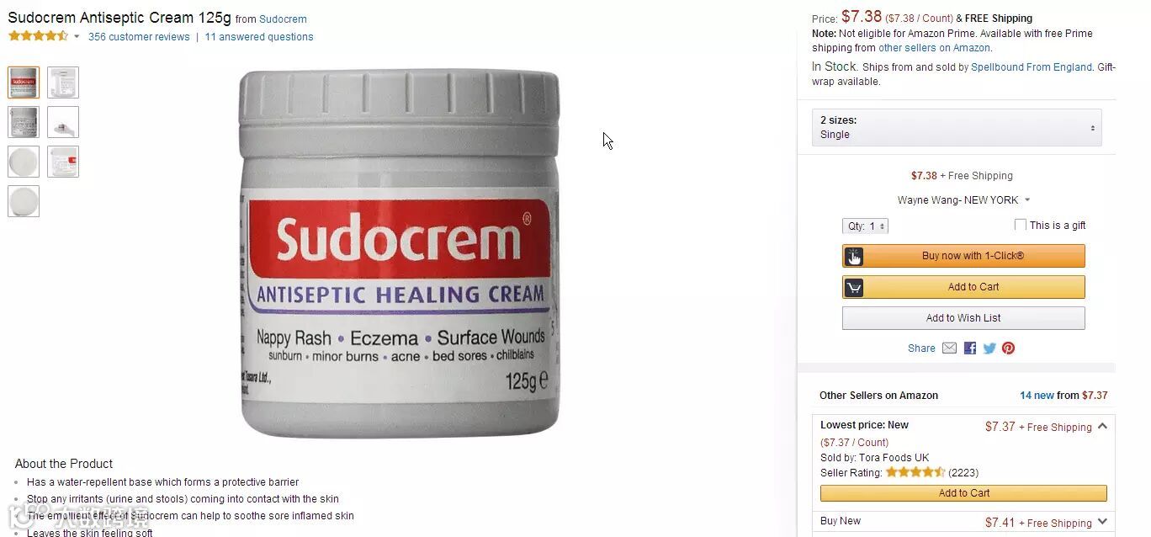Share product on Twitter icon
This screenshot has height=537, width=1151.
tap(989, 348)
